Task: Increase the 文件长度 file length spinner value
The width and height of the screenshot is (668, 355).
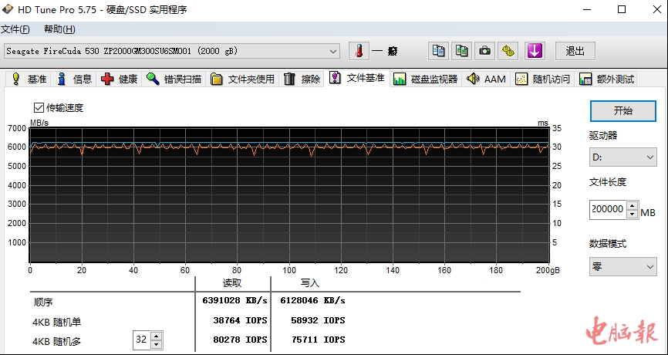Action: [633, 205]
